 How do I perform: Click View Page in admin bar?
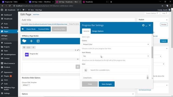[x=39, y=10]
